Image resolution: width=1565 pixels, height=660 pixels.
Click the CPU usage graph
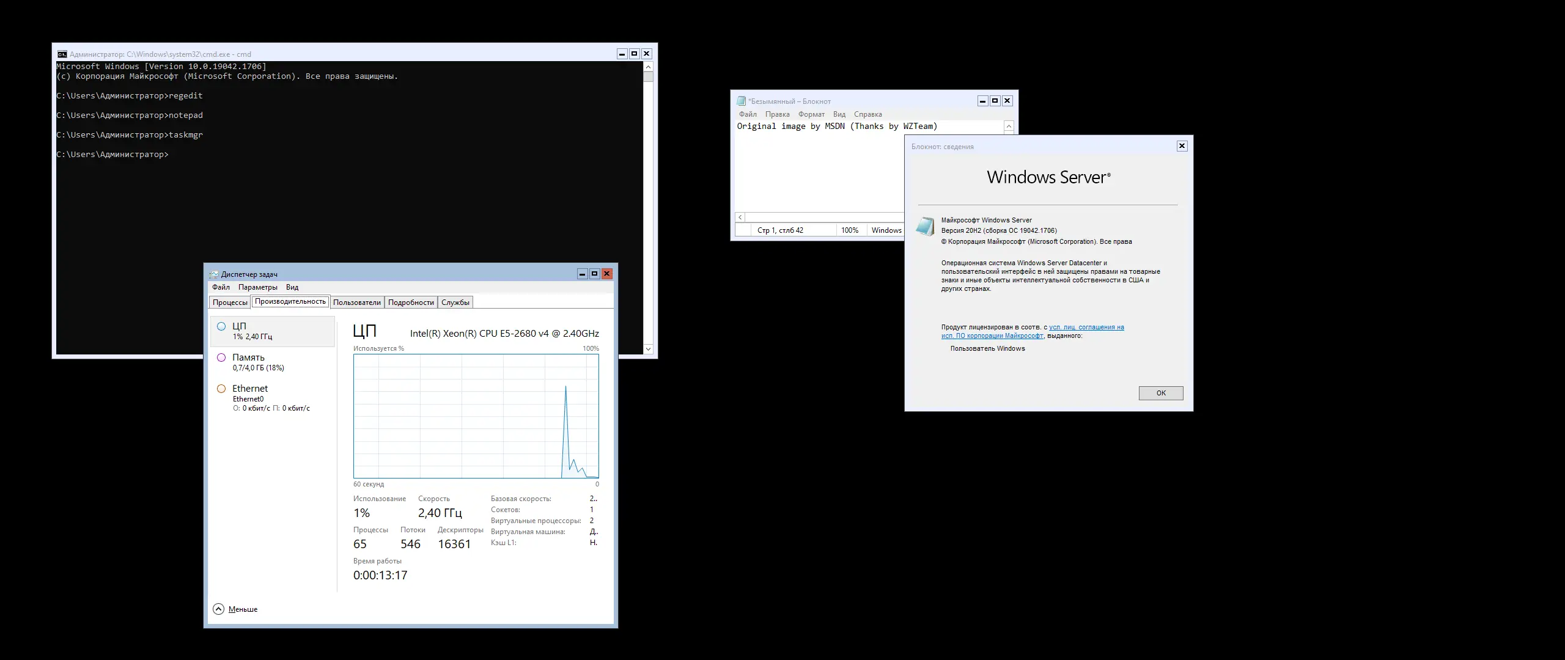click(x=476, y=416)
